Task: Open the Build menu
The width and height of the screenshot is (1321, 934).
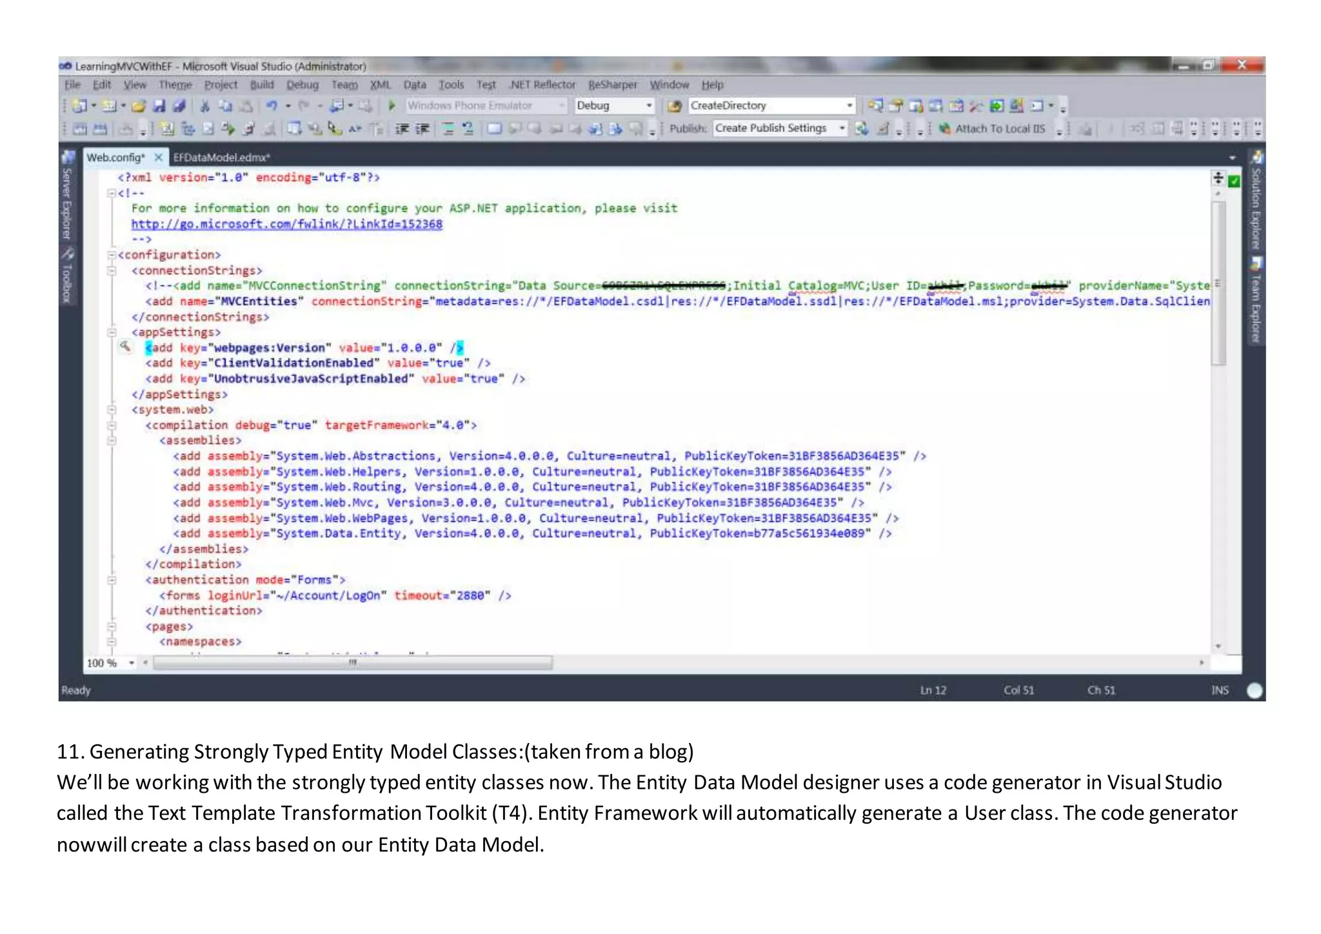Action: click(x=262, y=85)
